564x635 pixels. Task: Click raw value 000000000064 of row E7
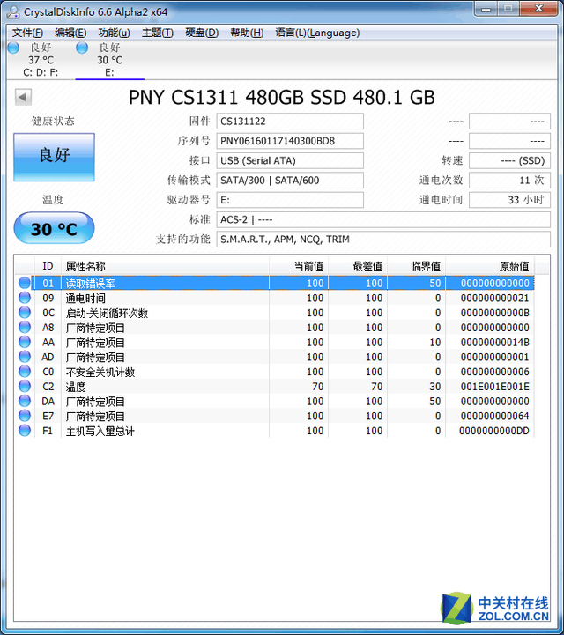click(x=494, y=416)
